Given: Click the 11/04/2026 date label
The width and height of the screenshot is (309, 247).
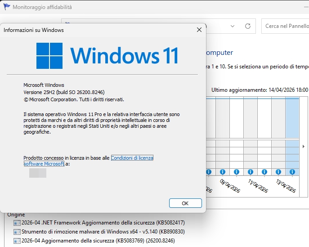Looking at the screenshot, I should pyautogui.click(x=258, y=186).
